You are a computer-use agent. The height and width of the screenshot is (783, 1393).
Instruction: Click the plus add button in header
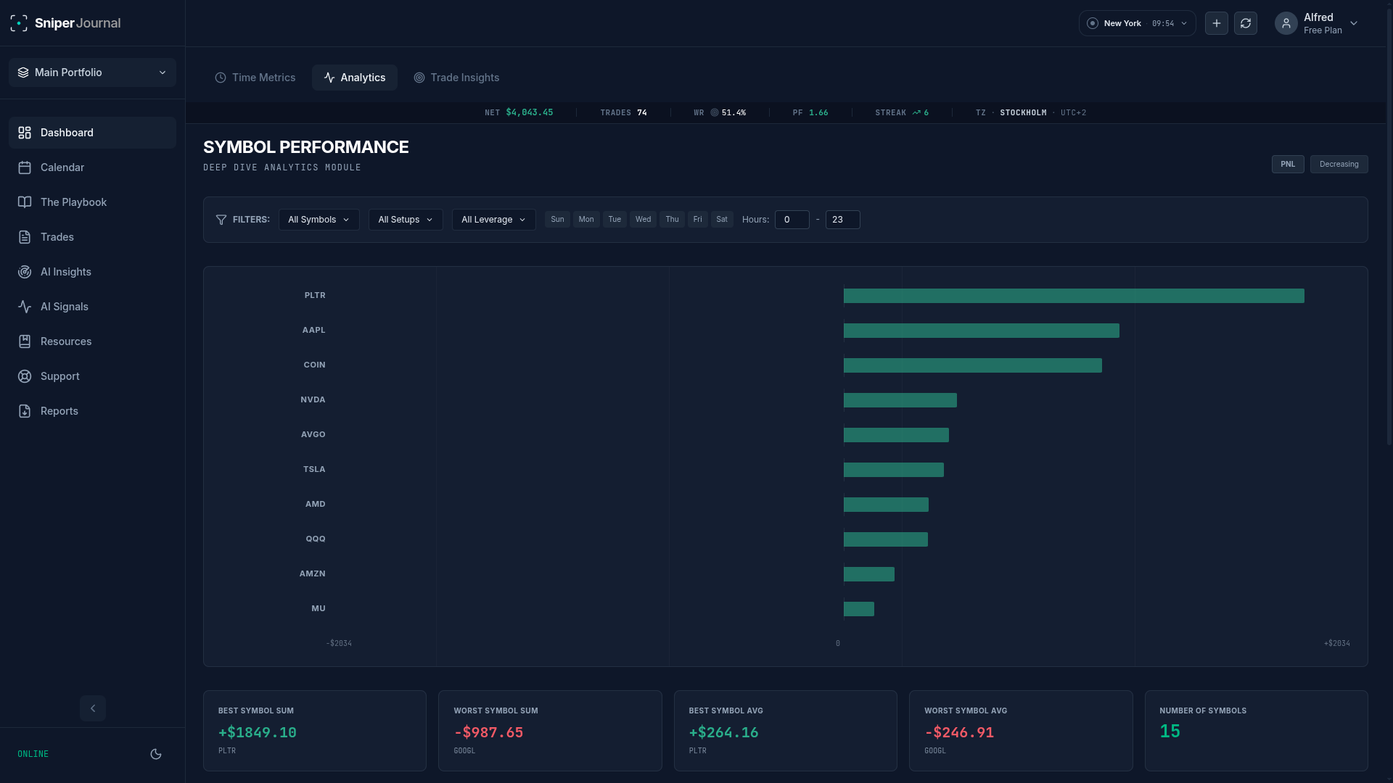pos(1217,23)
